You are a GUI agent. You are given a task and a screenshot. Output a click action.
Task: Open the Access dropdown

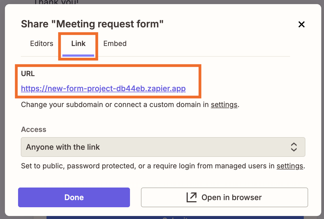163,147
